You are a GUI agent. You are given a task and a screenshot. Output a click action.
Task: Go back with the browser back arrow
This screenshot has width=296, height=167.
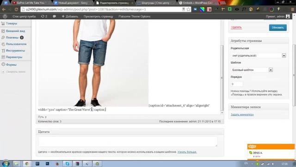pyautogui.click(x=4, y=9)
